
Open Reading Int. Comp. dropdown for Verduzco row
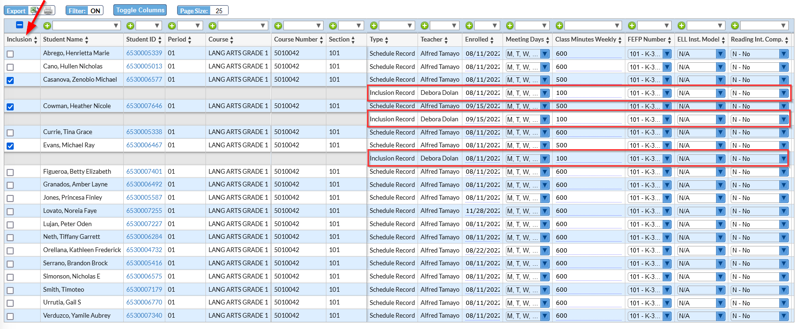click(784, 316)
